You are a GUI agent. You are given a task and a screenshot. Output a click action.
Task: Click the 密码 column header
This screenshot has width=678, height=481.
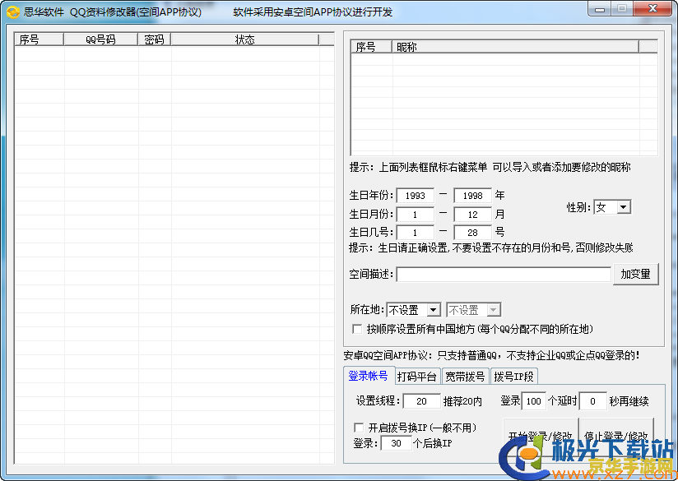(x=155, y=39)
